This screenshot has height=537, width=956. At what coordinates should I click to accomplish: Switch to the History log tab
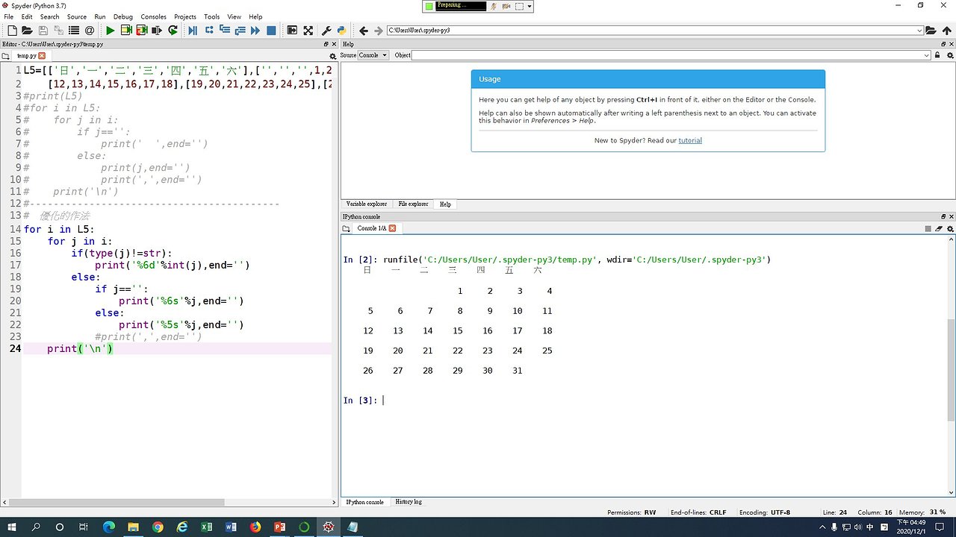point(409,502)
